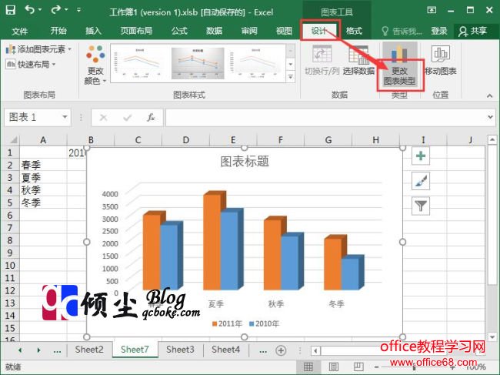
Task: Click cell containing 夏季
Action: (43, 177)
